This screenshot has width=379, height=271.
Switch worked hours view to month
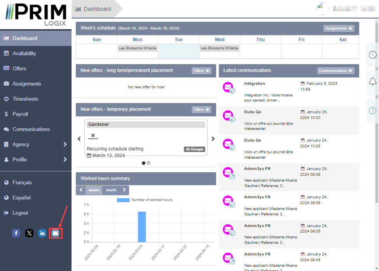pyautogui.click(x=111, y=190)
